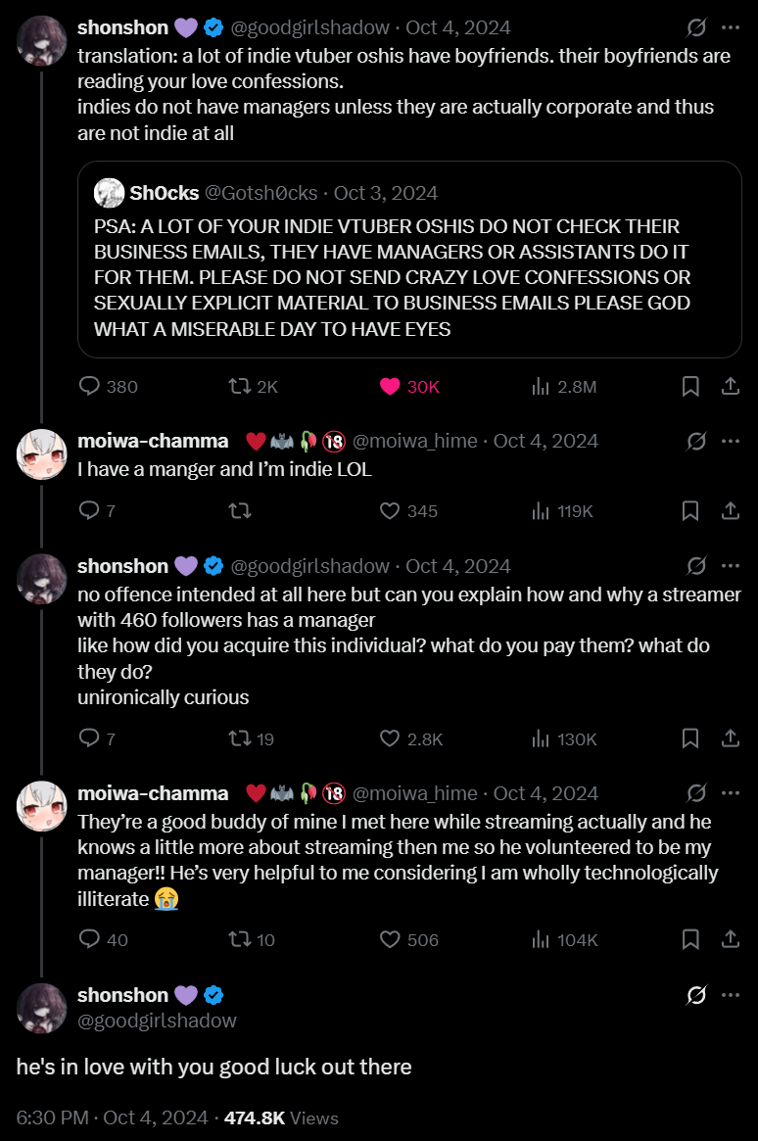This screenshot has width=758, height=1141.
Task: Repost shonshon's tweet with 19 reposts
Action: [239, 738]
